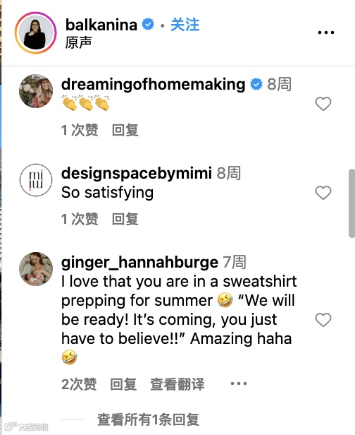Screen dimensions: 355x435
Task: Open ginger_hannahburge's profile photo
Action: (36, 269)
